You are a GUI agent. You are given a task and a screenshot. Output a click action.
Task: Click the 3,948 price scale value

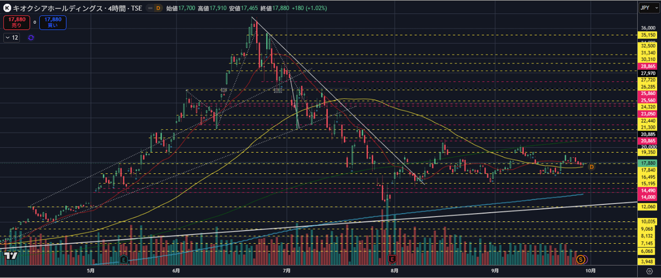[x=647, y=261]
